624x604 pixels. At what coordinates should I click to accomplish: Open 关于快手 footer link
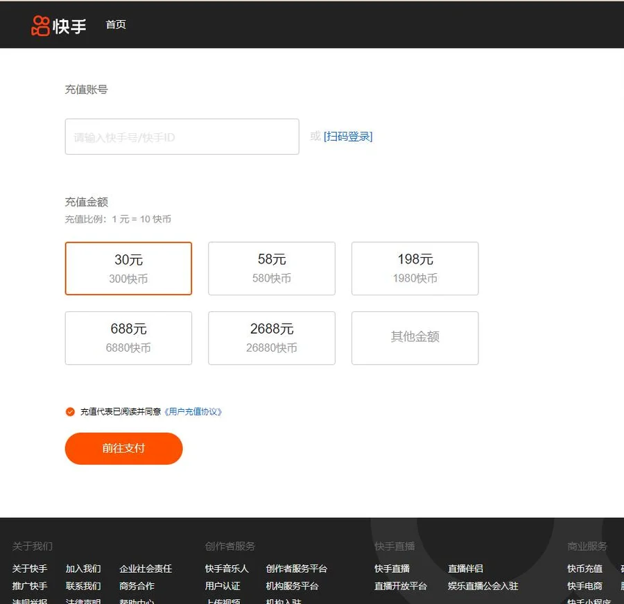click(30, 569)
